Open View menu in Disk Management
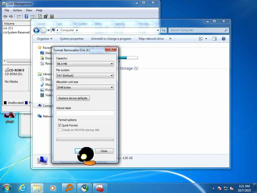This screenshot has width=257, height=193. [x=29, y=10]
